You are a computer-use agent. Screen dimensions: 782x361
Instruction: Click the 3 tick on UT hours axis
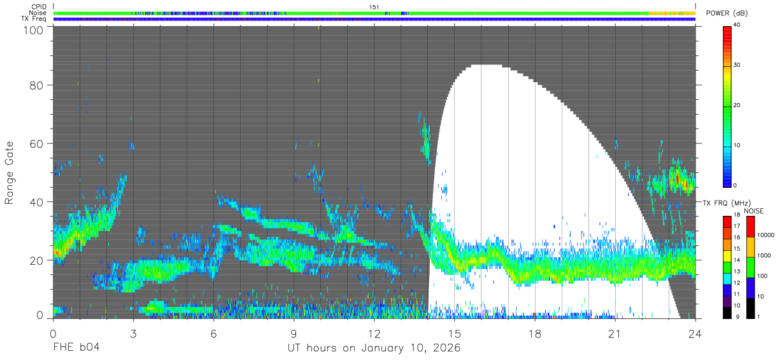coord(133,333)
